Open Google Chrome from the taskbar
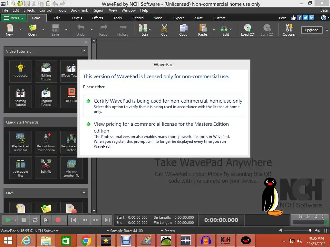330x247 pixels. coord(86,241)
